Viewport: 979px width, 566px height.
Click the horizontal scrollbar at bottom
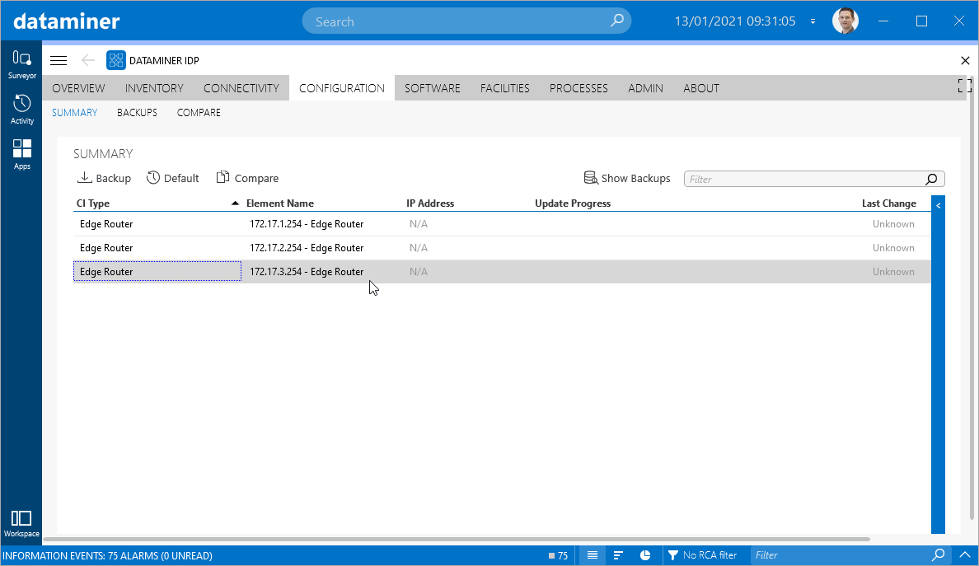[x=457, y=539]
